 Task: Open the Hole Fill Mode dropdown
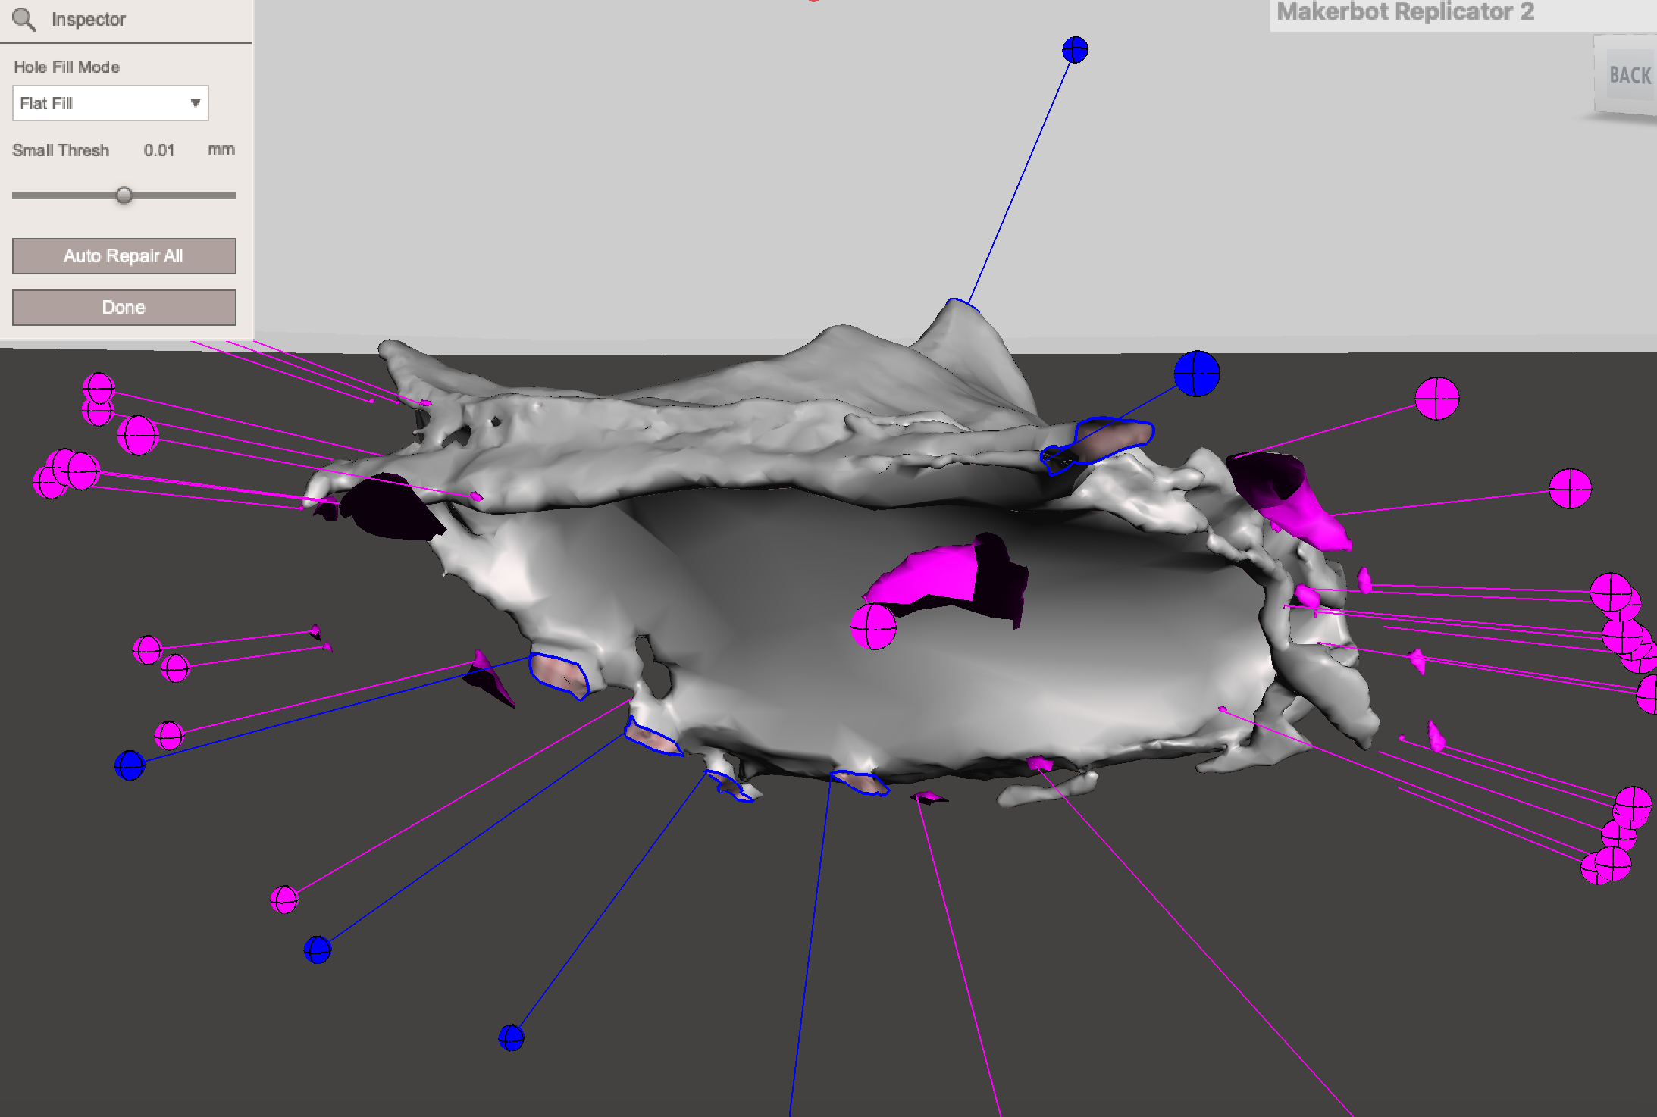coord(110,102)
